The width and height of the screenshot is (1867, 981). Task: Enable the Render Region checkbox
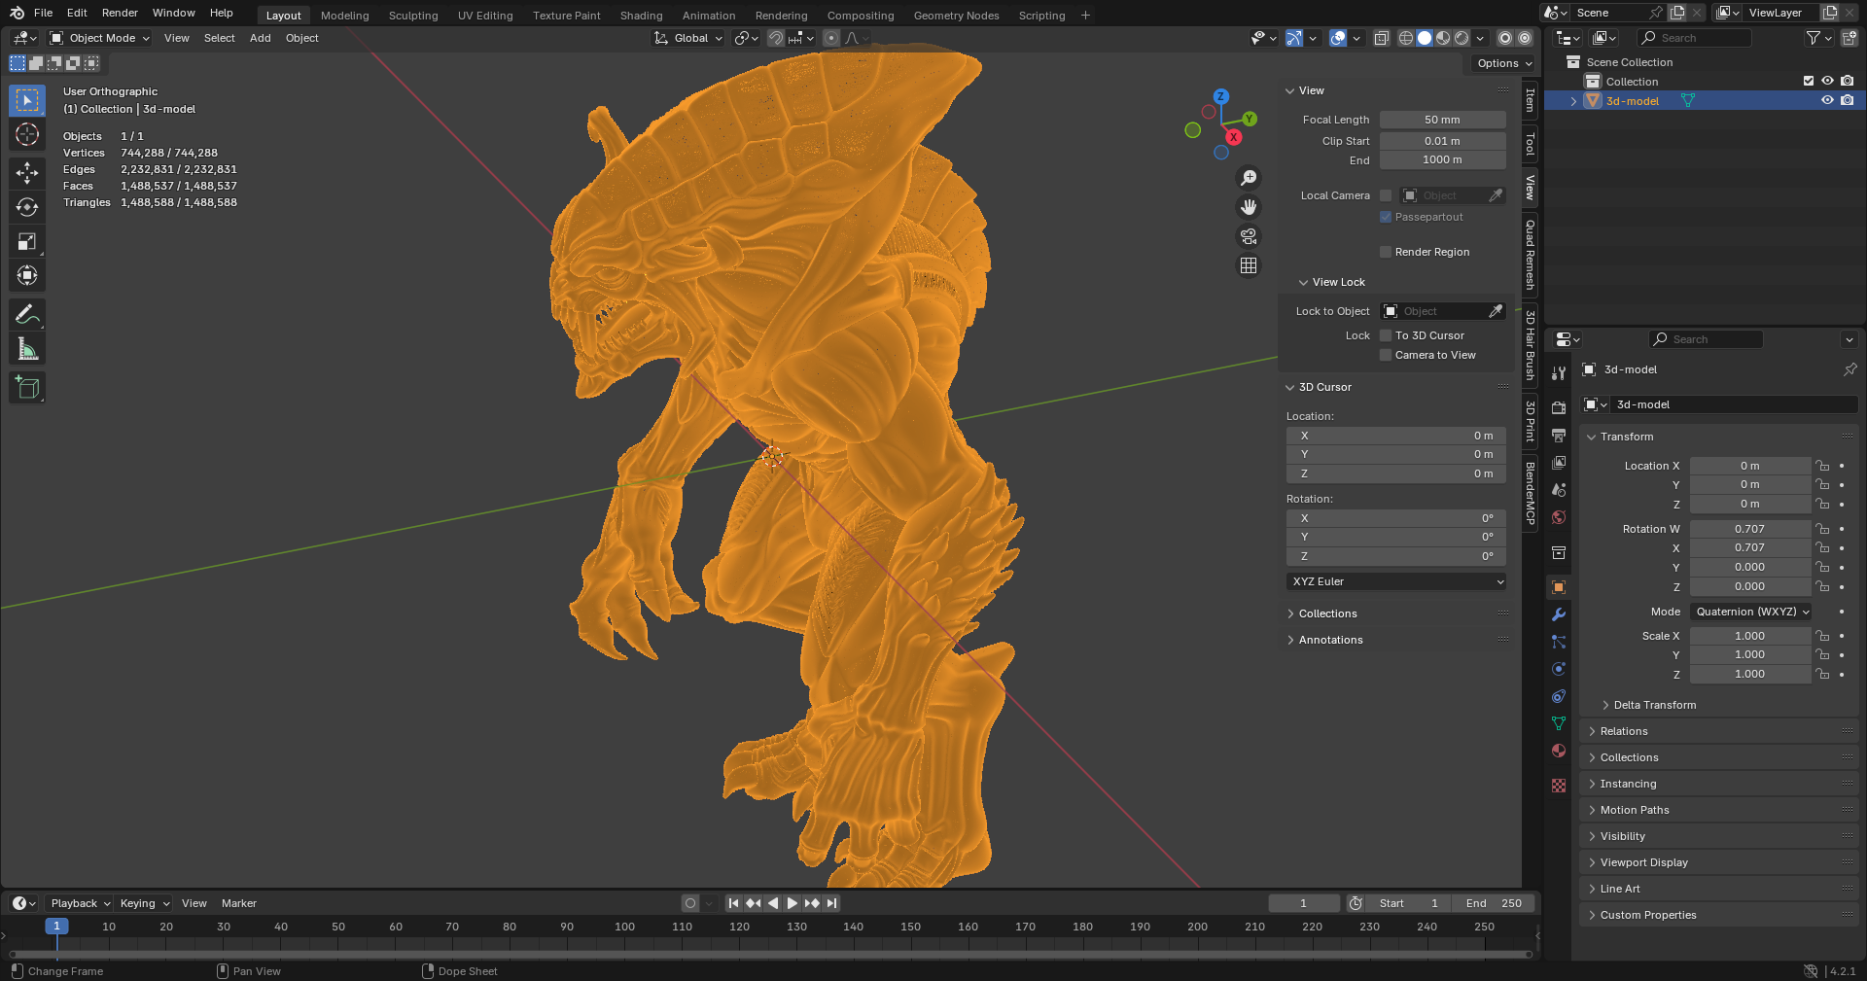1386,252
